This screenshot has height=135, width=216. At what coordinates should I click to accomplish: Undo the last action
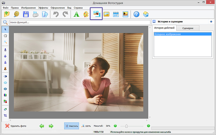pyautogui.click(x=56, y=14)
